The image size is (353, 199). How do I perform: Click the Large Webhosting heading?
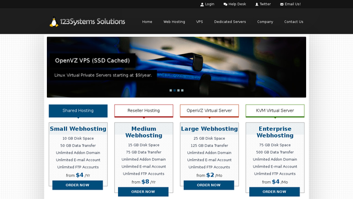tap(210, 129)
